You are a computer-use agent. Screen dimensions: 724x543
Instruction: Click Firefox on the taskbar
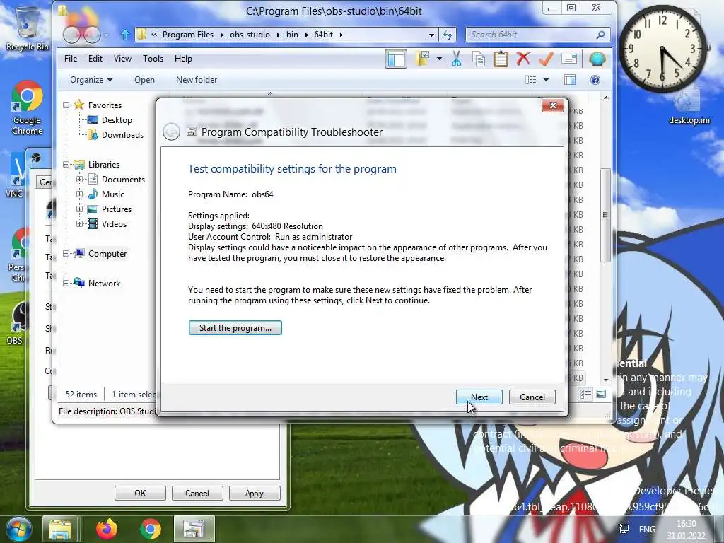coord(107,529)
